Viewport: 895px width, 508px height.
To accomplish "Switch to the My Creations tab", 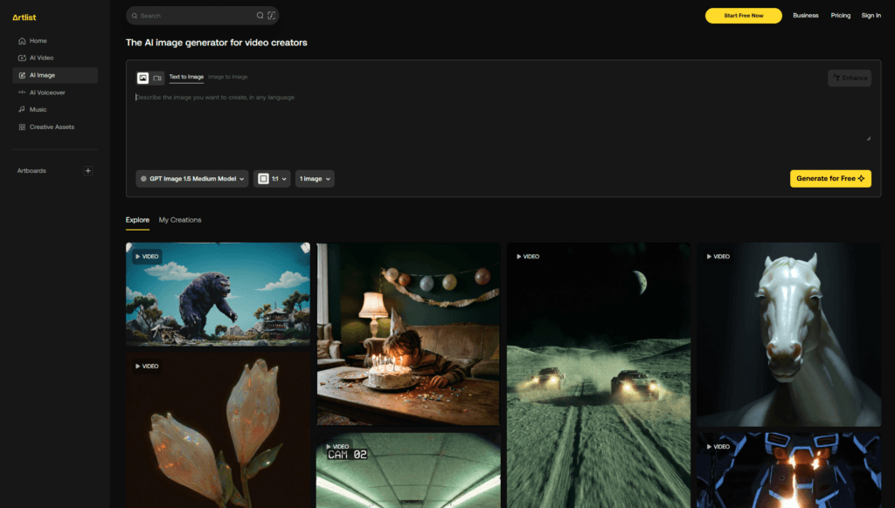I will 180,220.
